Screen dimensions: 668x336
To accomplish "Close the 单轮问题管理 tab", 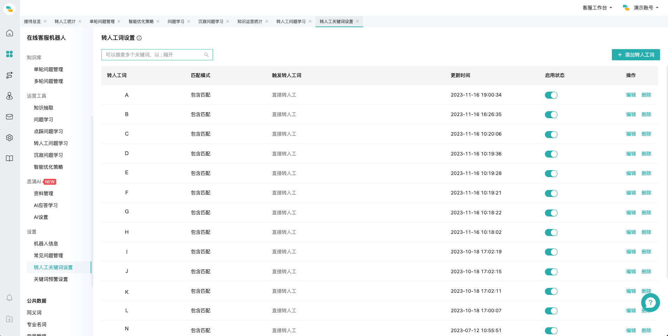I will [119, 21].
